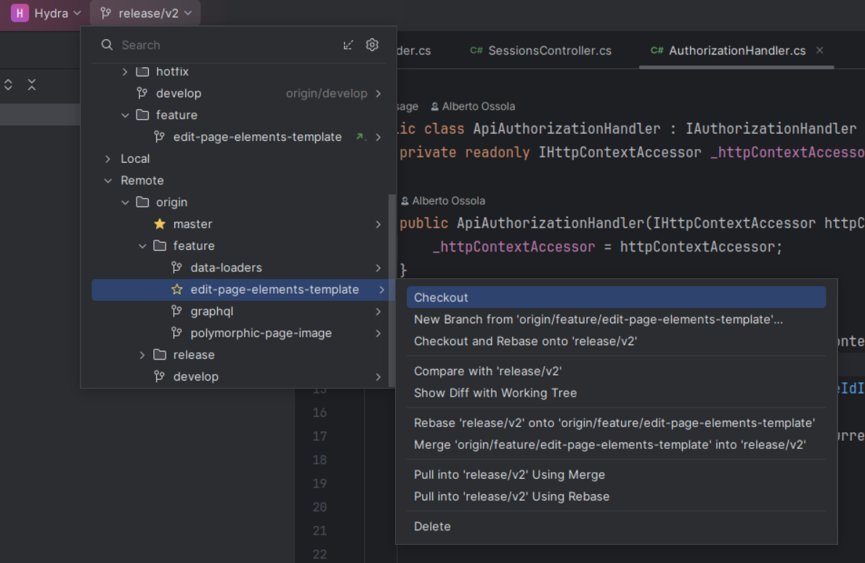Select the graphql remote branch
865x563 pixels.
click(211, 312)
